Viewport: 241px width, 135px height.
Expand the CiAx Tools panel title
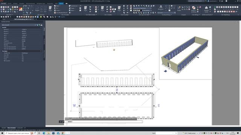(9, 15)
